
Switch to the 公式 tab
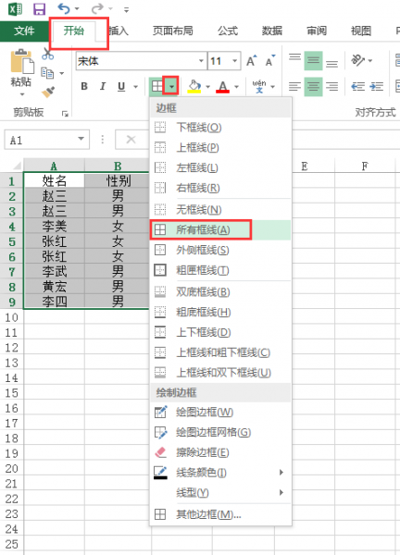(x=228, y=31)
